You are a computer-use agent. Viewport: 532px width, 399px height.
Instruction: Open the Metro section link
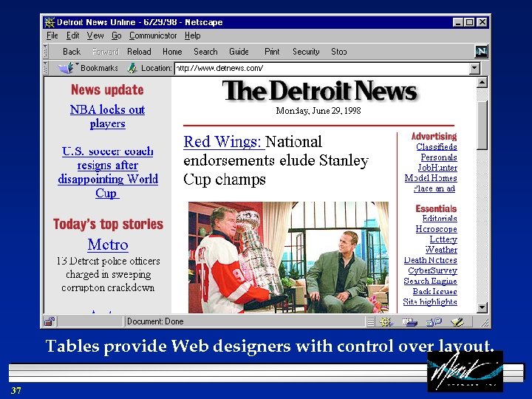108,245
